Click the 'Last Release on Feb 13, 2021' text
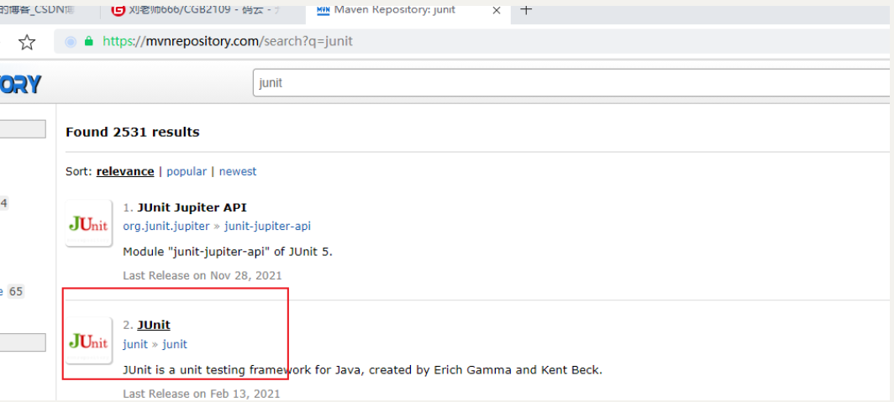The height and width of the screenshot is (402, 894). point(202,394)
